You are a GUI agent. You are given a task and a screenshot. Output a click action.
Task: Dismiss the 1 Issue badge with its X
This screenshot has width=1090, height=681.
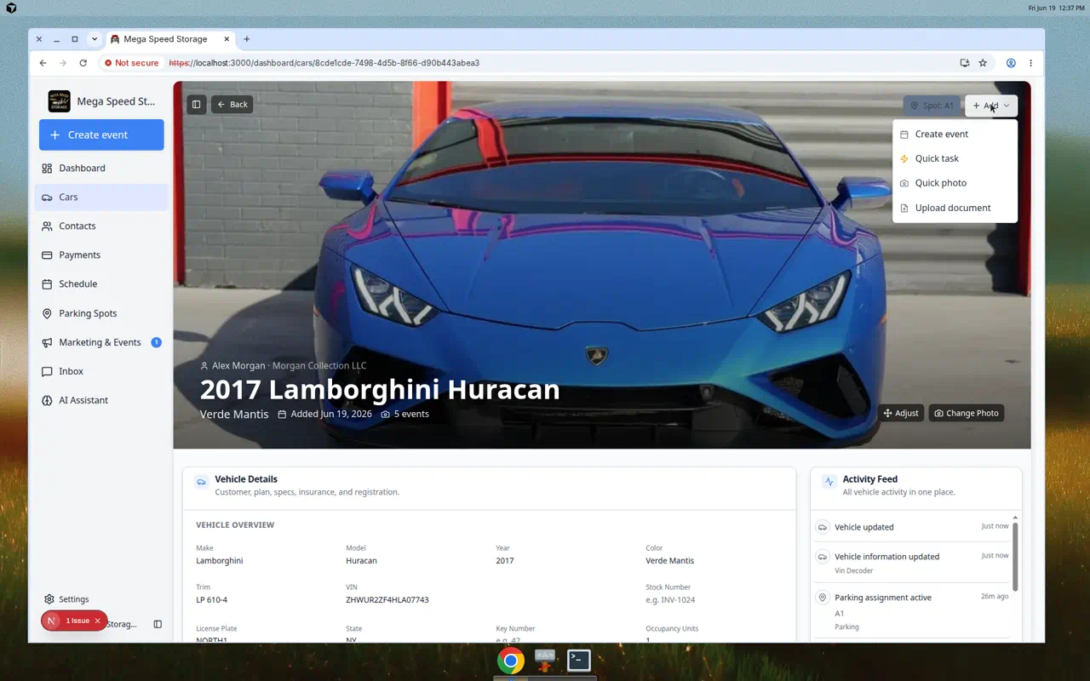point(97,621)
